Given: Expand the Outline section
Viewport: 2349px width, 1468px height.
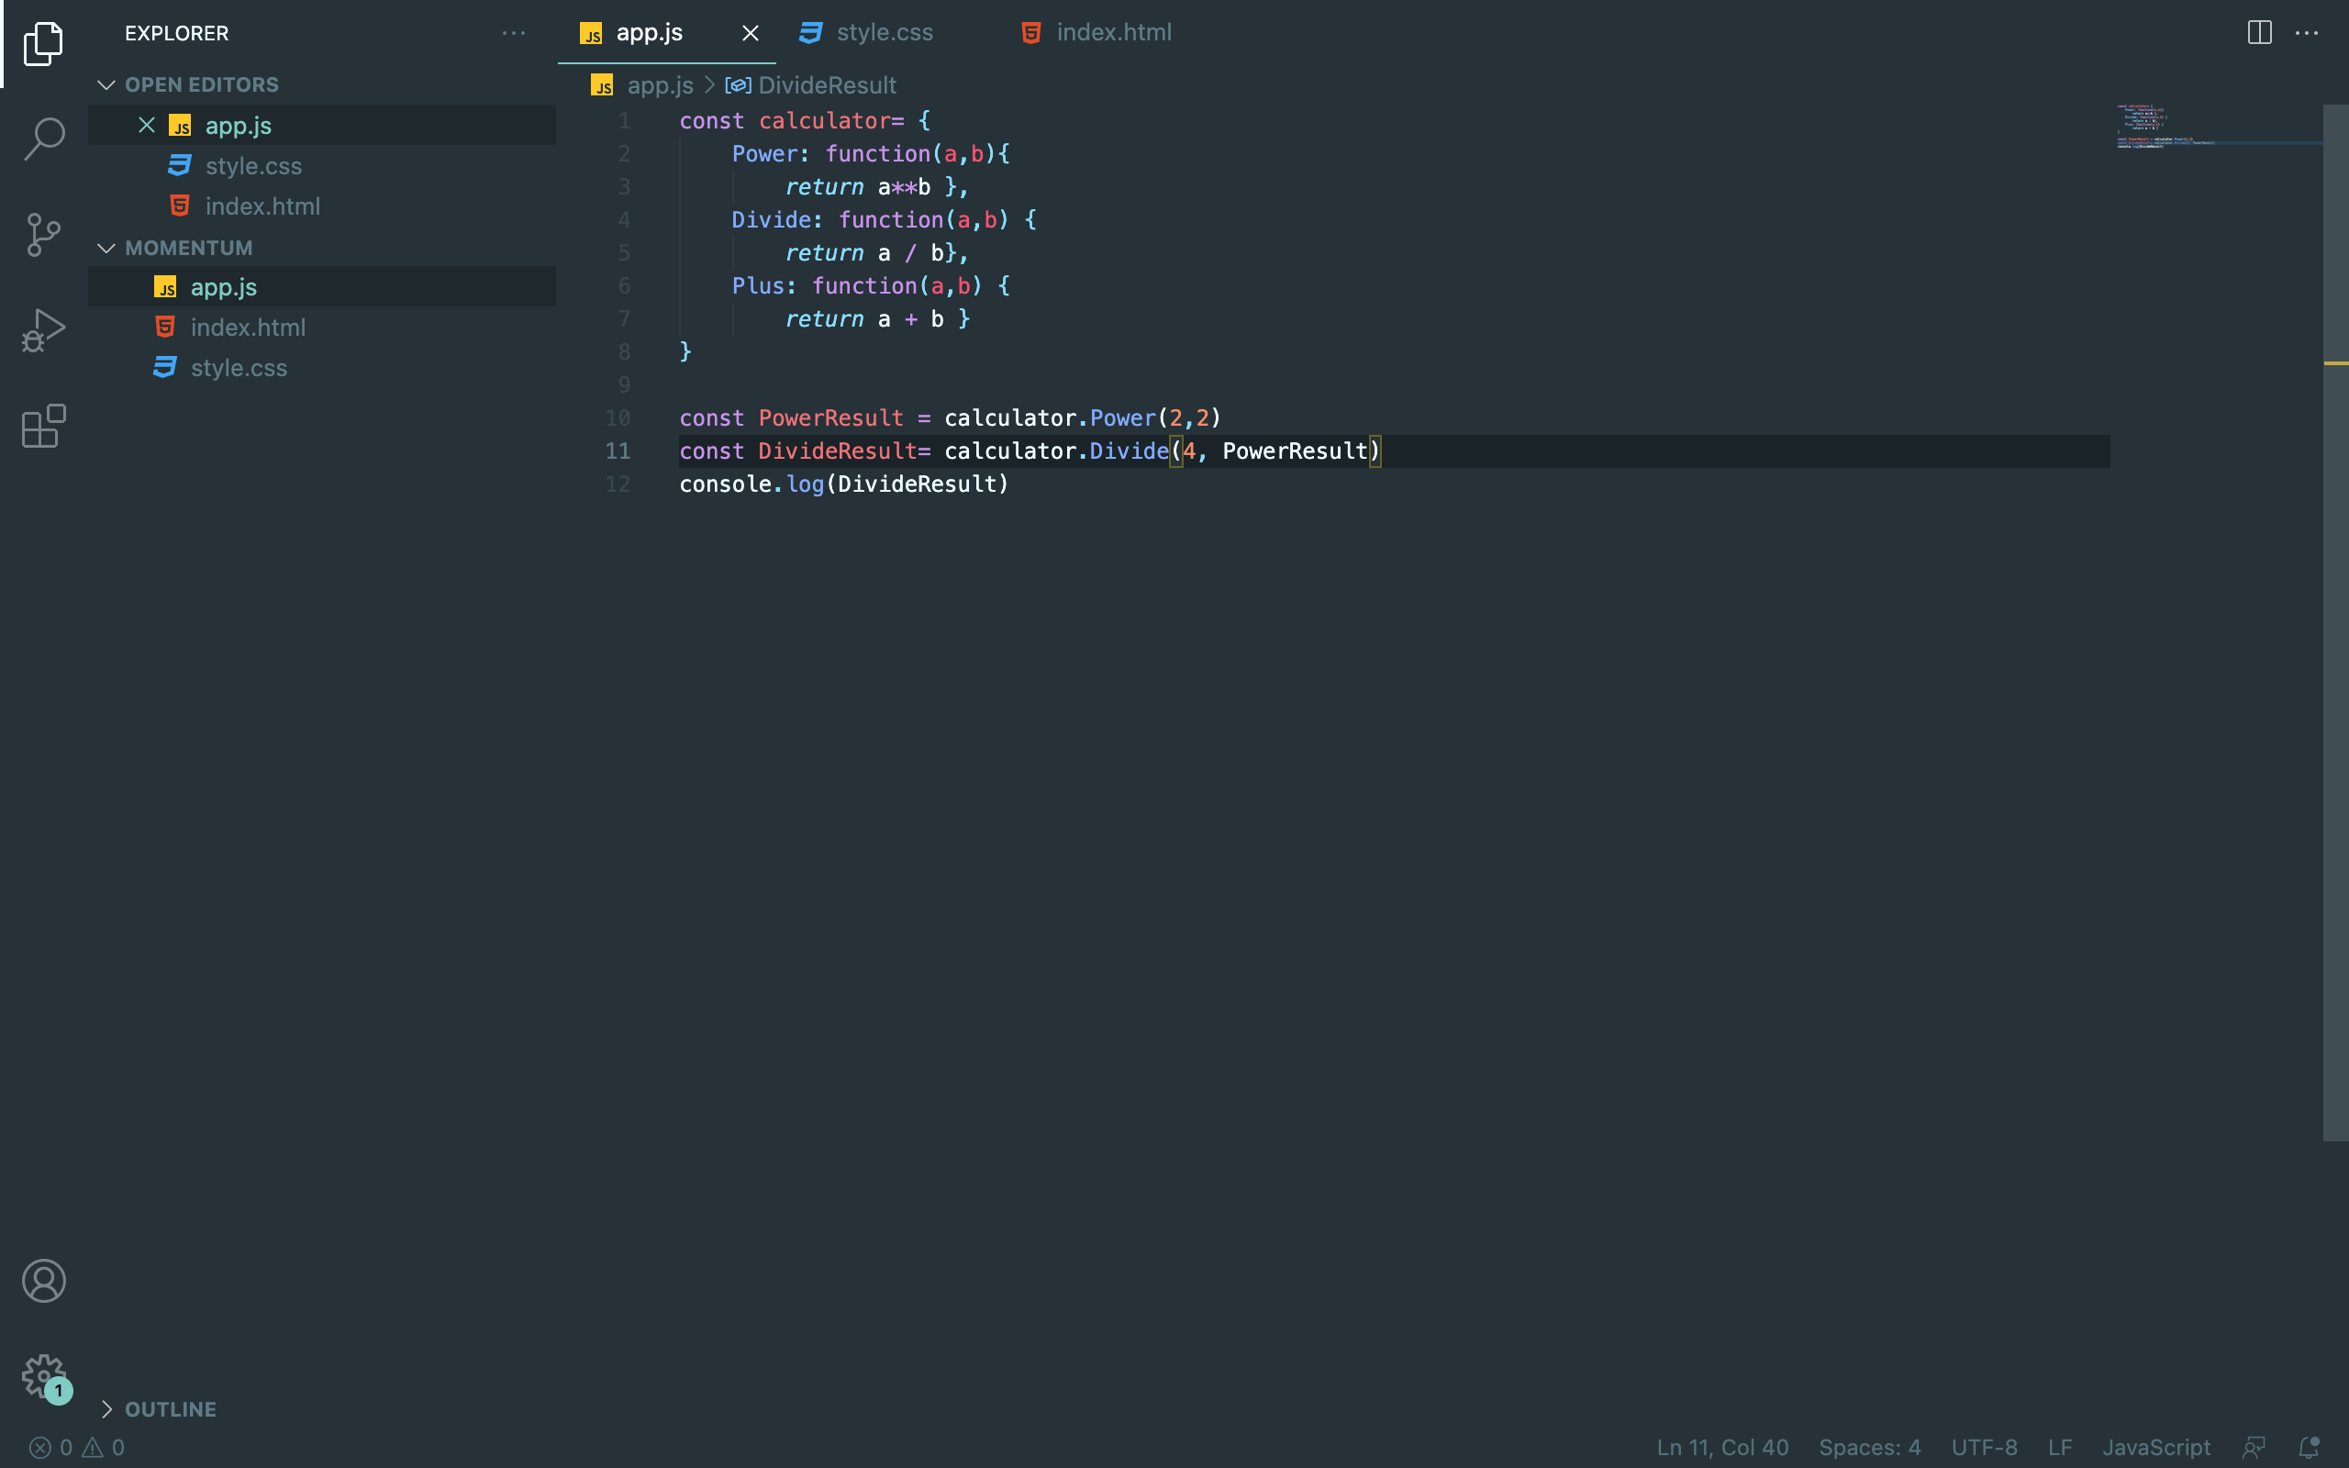Looking at the screenshot, I should coord(106,1408).
